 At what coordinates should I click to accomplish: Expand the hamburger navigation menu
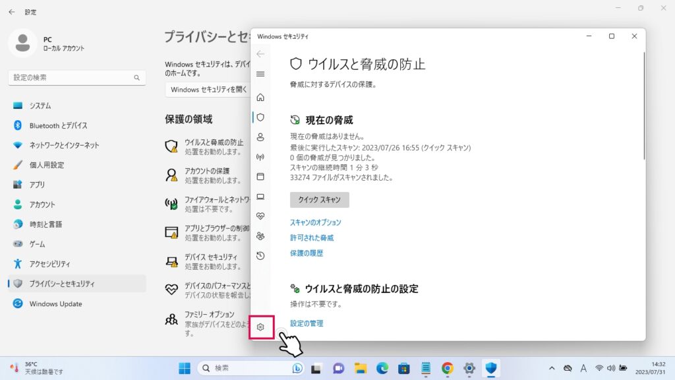click(260, 74)
